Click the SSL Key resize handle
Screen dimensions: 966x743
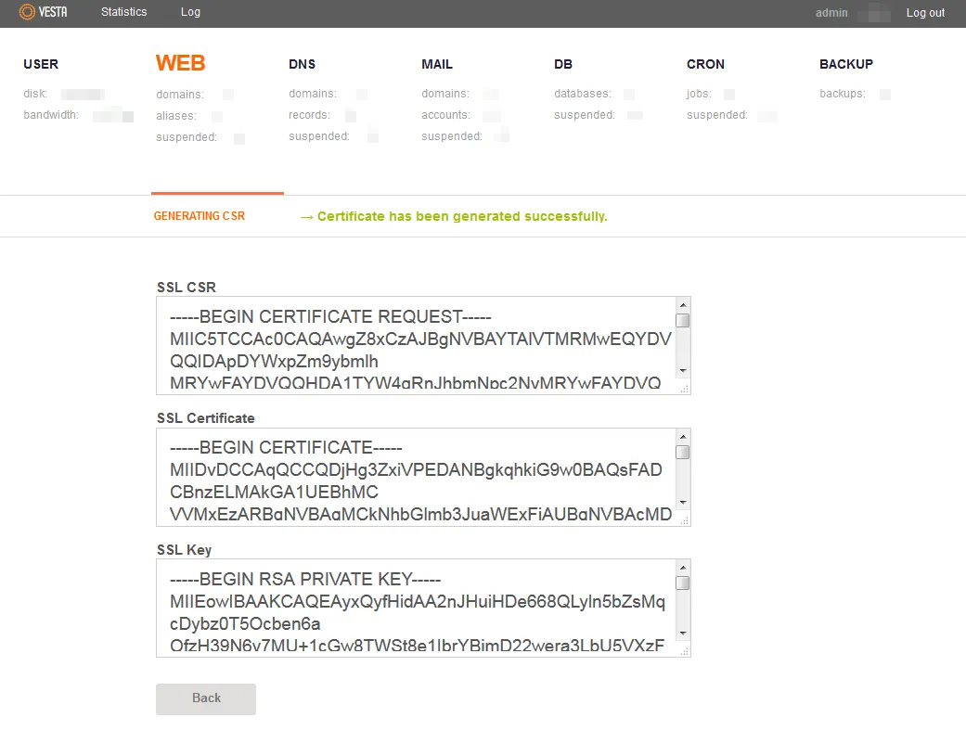(x=684, y=652)
